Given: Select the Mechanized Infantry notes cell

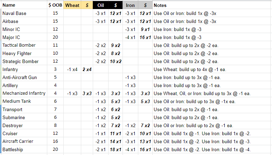Looking at the screenshot, I should (212, 93).
